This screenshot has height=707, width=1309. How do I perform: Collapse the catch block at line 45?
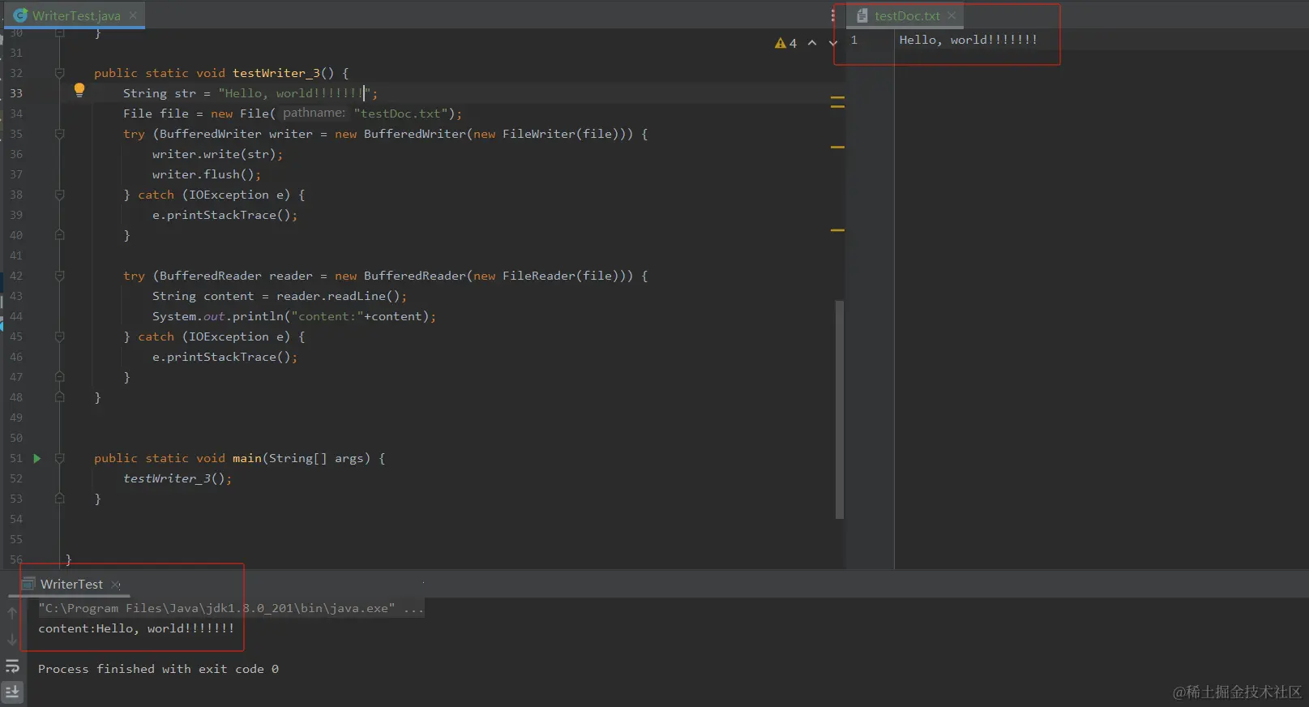pyautogui.click(x=59, y=336)
